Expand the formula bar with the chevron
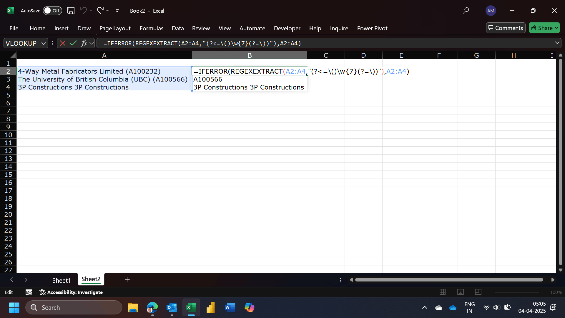This screenshot has height=318, width=565. pos(557,43)
